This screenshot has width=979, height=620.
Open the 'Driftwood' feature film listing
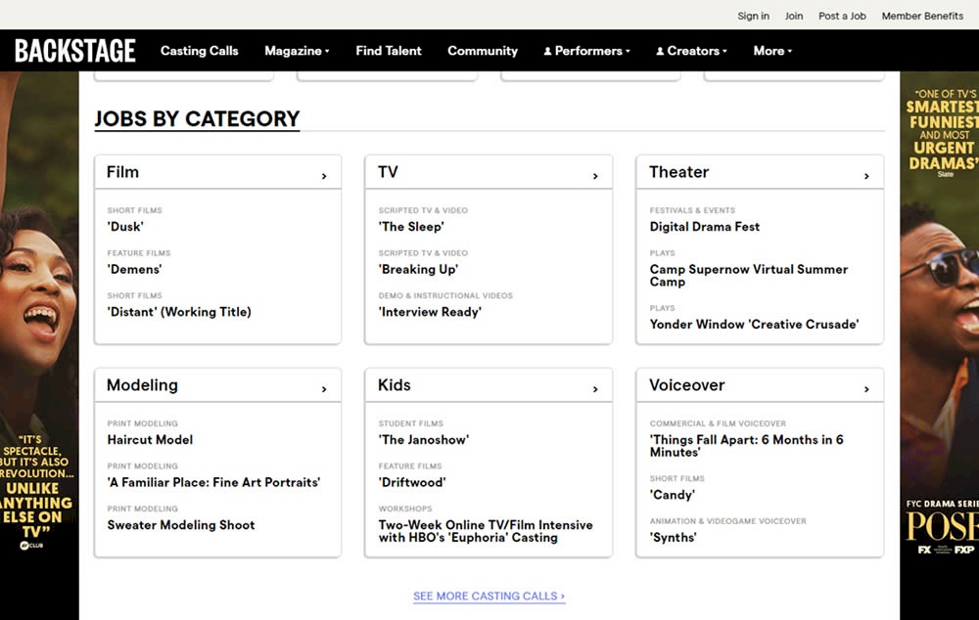(412, 482)
